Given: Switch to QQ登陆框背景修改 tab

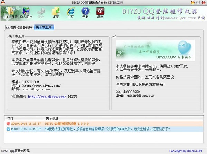Looking at the screenshot, I should [x=19, y=28].
